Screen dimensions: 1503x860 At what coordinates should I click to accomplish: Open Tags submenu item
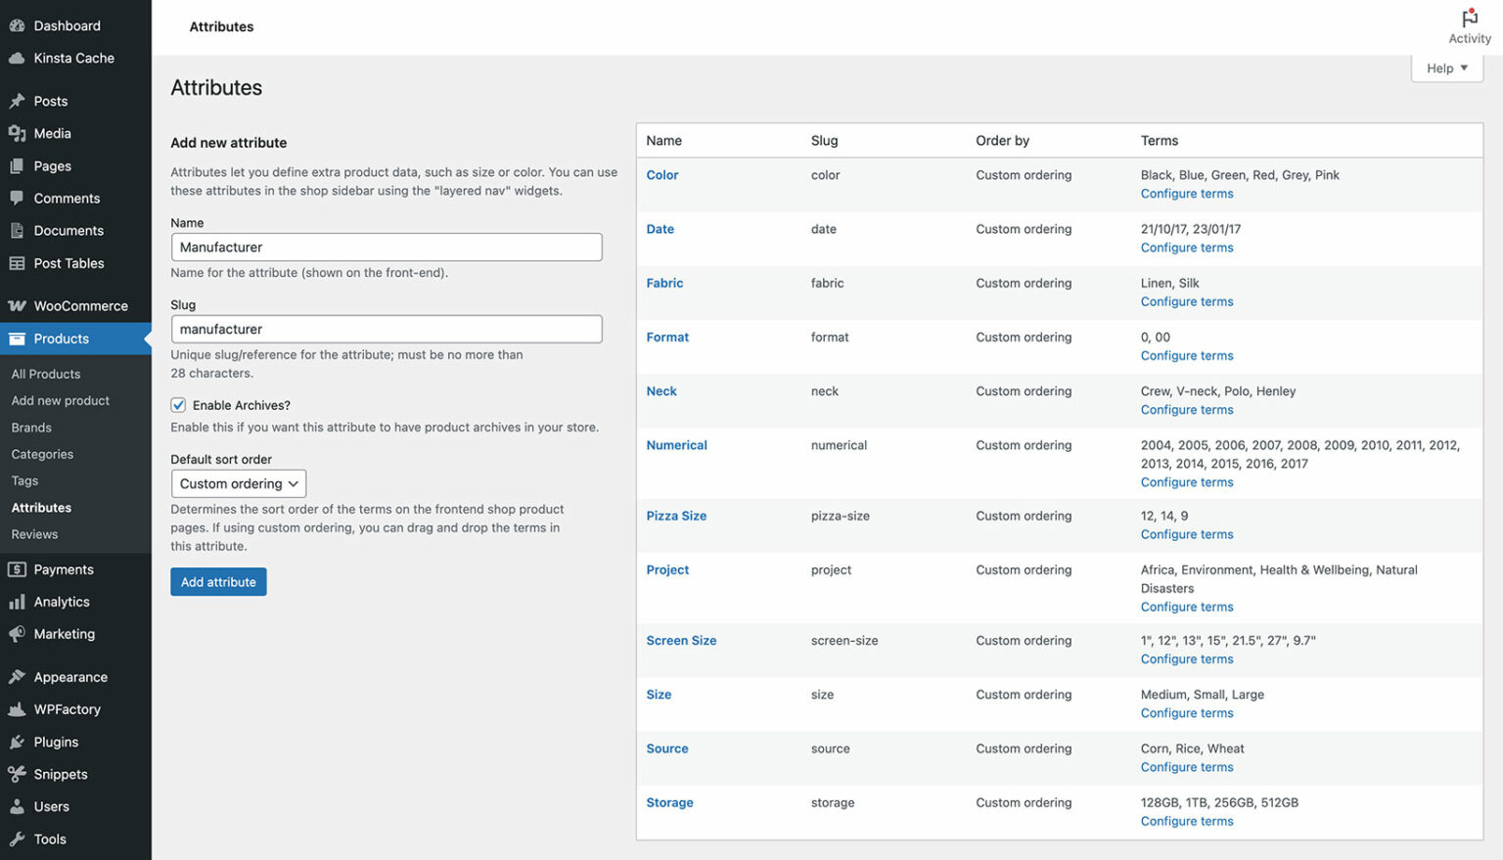point(24,480)
